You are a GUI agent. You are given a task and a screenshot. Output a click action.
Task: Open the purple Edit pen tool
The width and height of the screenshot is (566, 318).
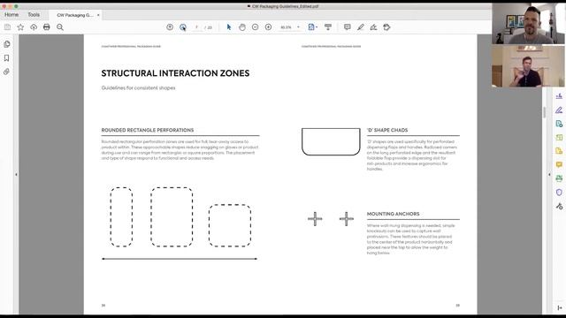click(559, 110)
